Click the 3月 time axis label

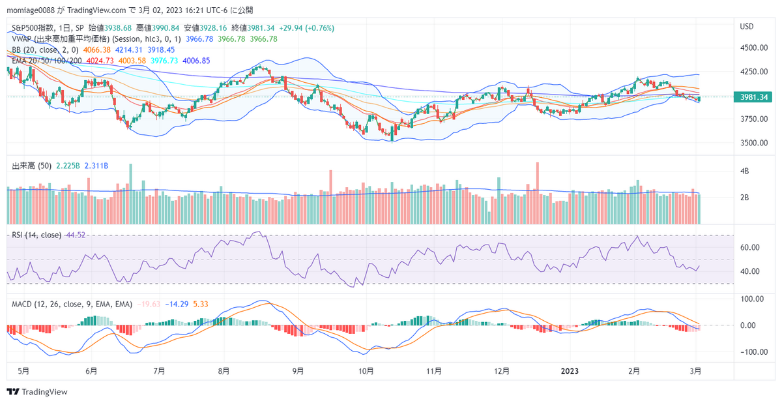point(695,370)
